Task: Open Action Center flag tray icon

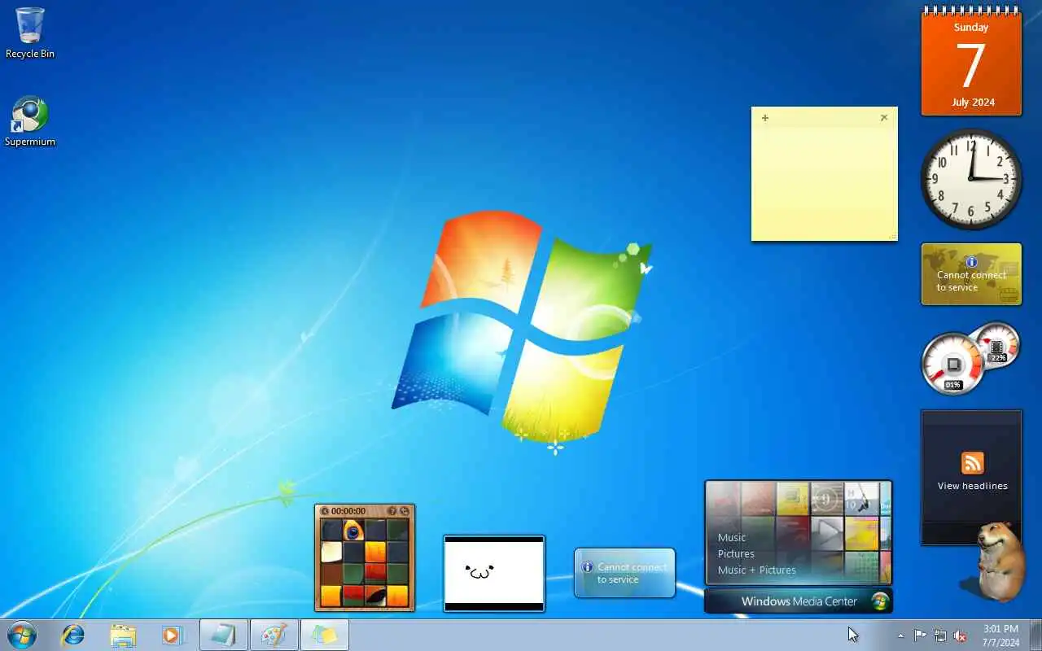Action: [920, 636]
